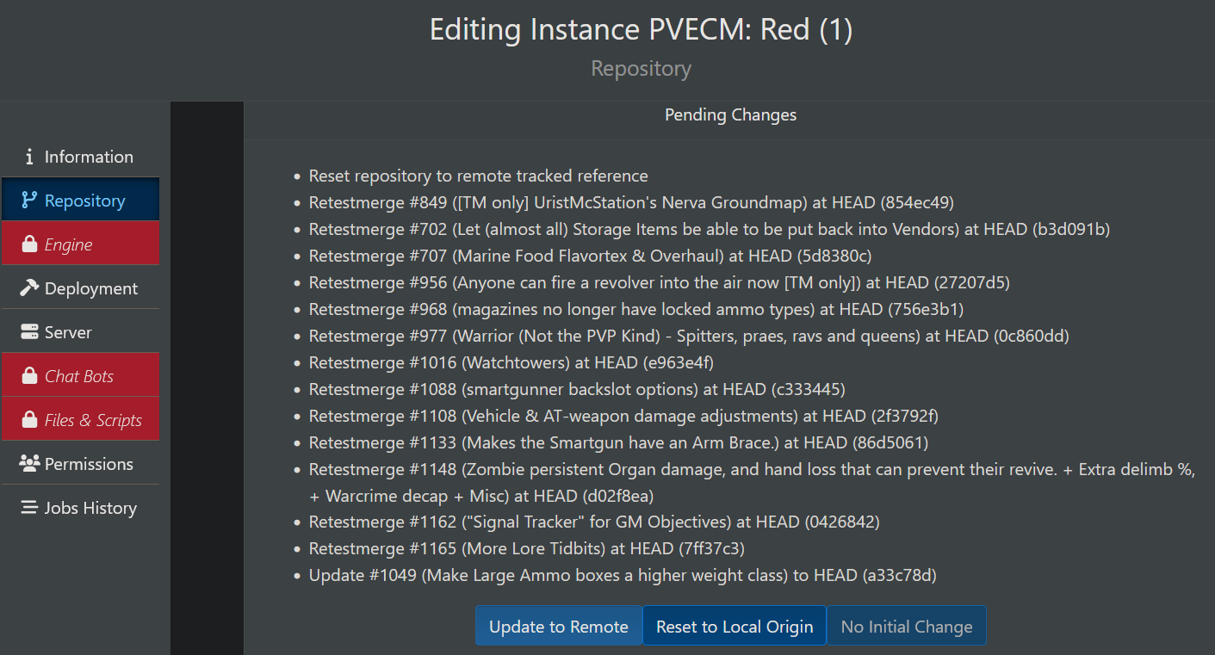Click the Jobs History list icon
Image resolution: width=1215 pixels, height=655 pixels.
pos(29,508)
